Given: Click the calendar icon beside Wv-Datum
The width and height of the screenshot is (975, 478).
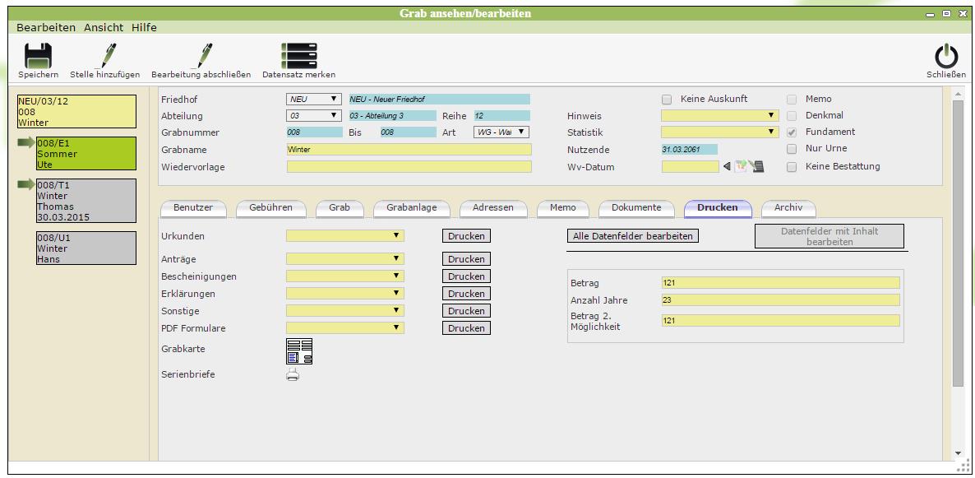Looking at the screenshot, I should [741, 167].
